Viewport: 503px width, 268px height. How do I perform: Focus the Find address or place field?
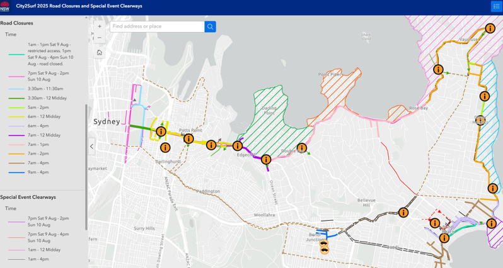coord(157,26)
